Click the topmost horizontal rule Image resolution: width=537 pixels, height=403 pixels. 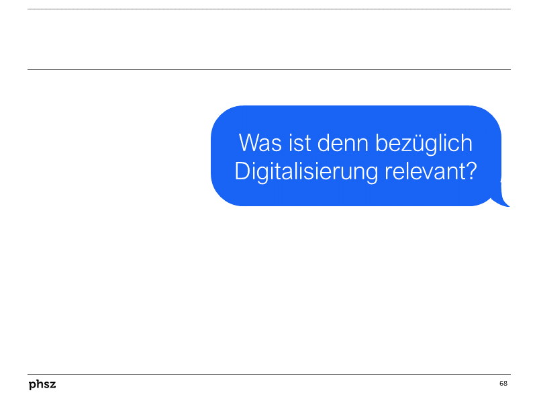(269, 9)
